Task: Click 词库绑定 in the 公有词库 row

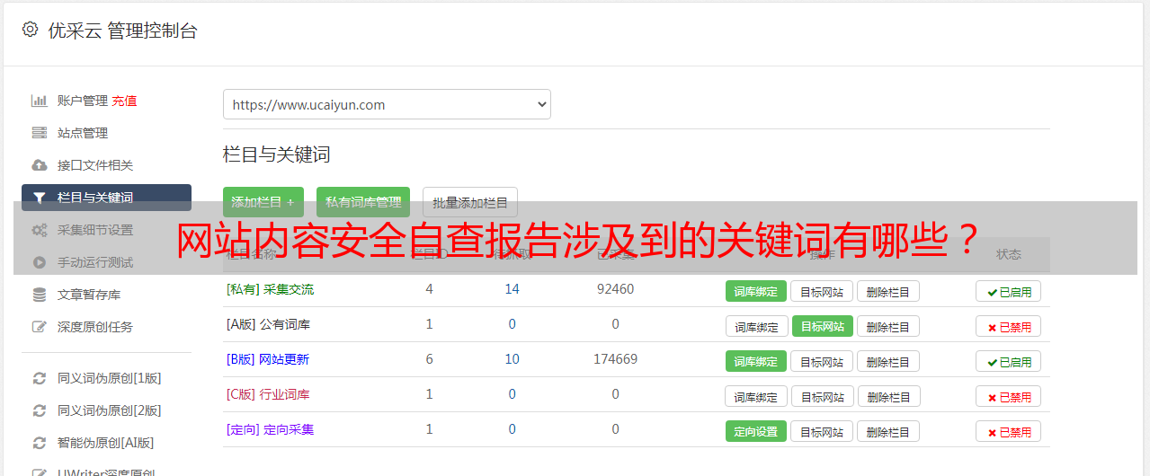Action: point(756,326)
